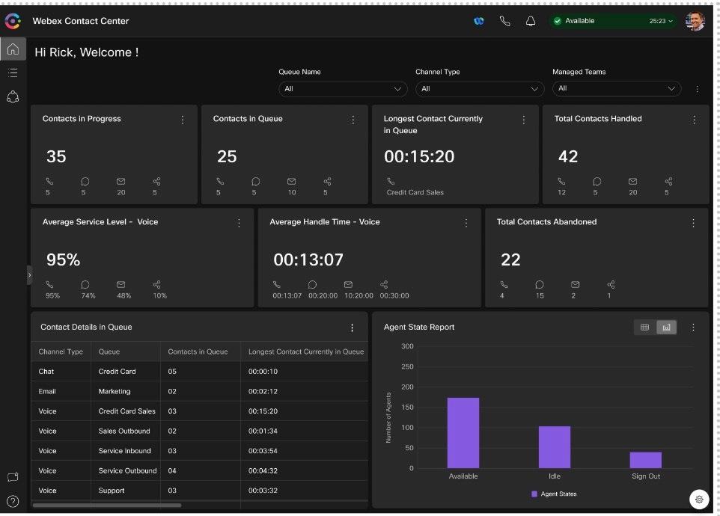Open the Queue Name dropdown
The width and height of the screenshot is (720, 516).
(x=342, y=88)
